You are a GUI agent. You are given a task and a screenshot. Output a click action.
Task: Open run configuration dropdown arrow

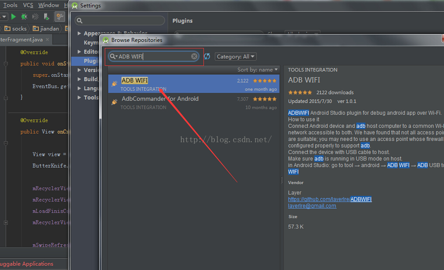point(4,17)
